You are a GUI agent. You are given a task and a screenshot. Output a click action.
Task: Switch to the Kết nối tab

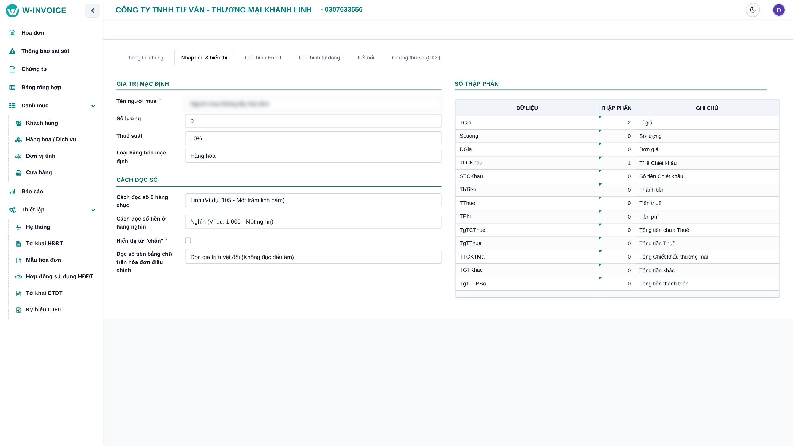point(366,58)
